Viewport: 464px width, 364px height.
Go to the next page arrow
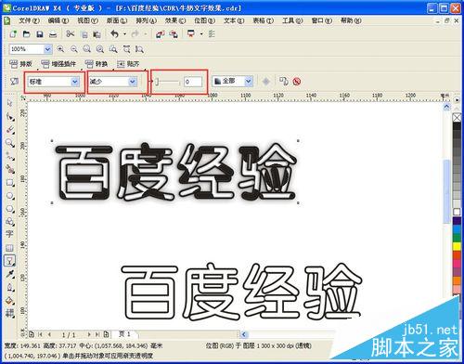(x=89, y=334)
